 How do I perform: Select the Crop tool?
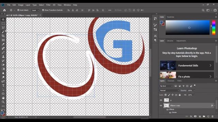click(3, 36)
